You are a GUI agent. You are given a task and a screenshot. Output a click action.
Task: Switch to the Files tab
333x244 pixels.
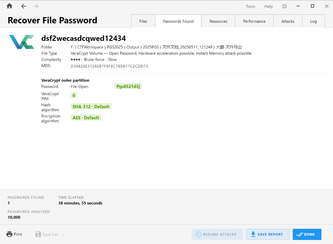point(143,21)
